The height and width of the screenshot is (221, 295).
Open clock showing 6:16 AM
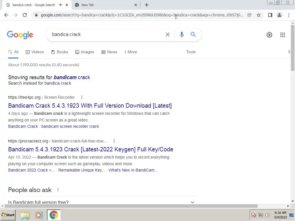tap(280, 215)
